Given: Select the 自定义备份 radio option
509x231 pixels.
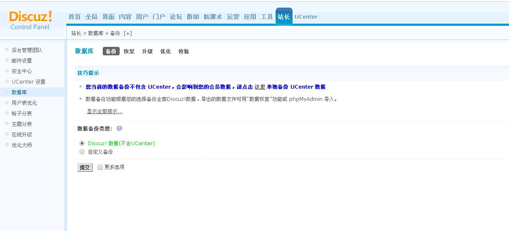Looking at the screenshot, I should point(82,152).
